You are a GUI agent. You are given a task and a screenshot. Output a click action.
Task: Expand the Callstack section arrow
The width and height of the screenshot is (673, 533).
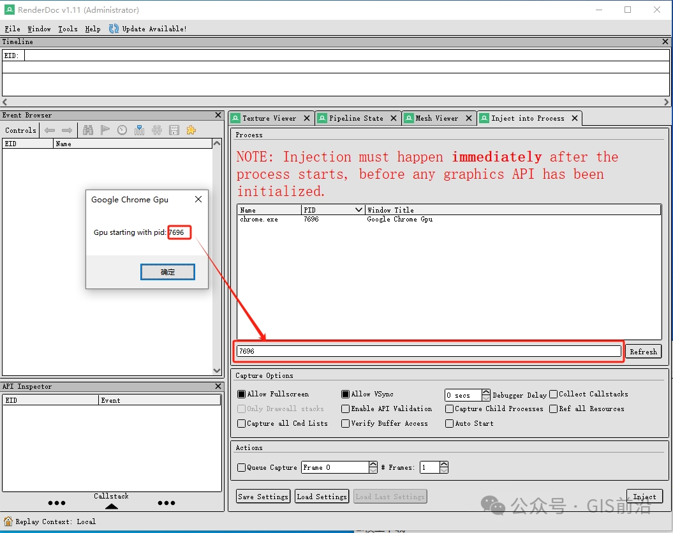112,506
